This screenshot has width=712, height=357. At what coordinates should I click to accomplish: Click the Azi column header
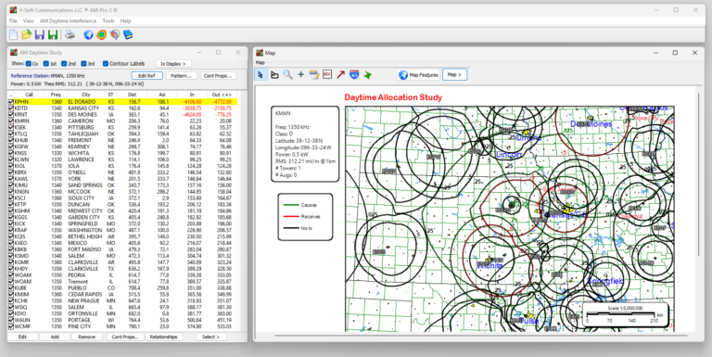pyautogui.click(x=162, y=95)
